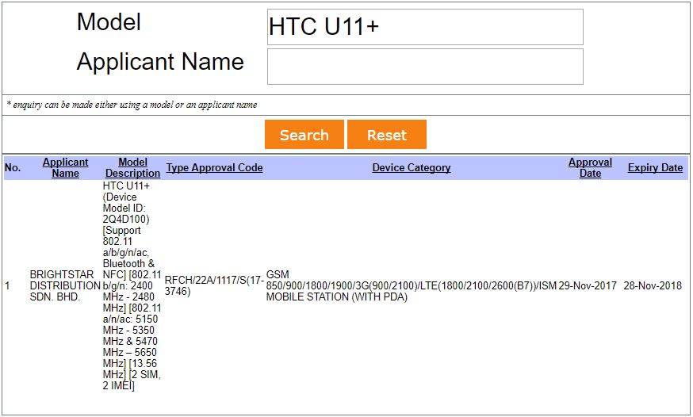Select the RFCH/22A/1117/S(17-3746) approval code cell

pyautogui.click(x=214, y=285)
